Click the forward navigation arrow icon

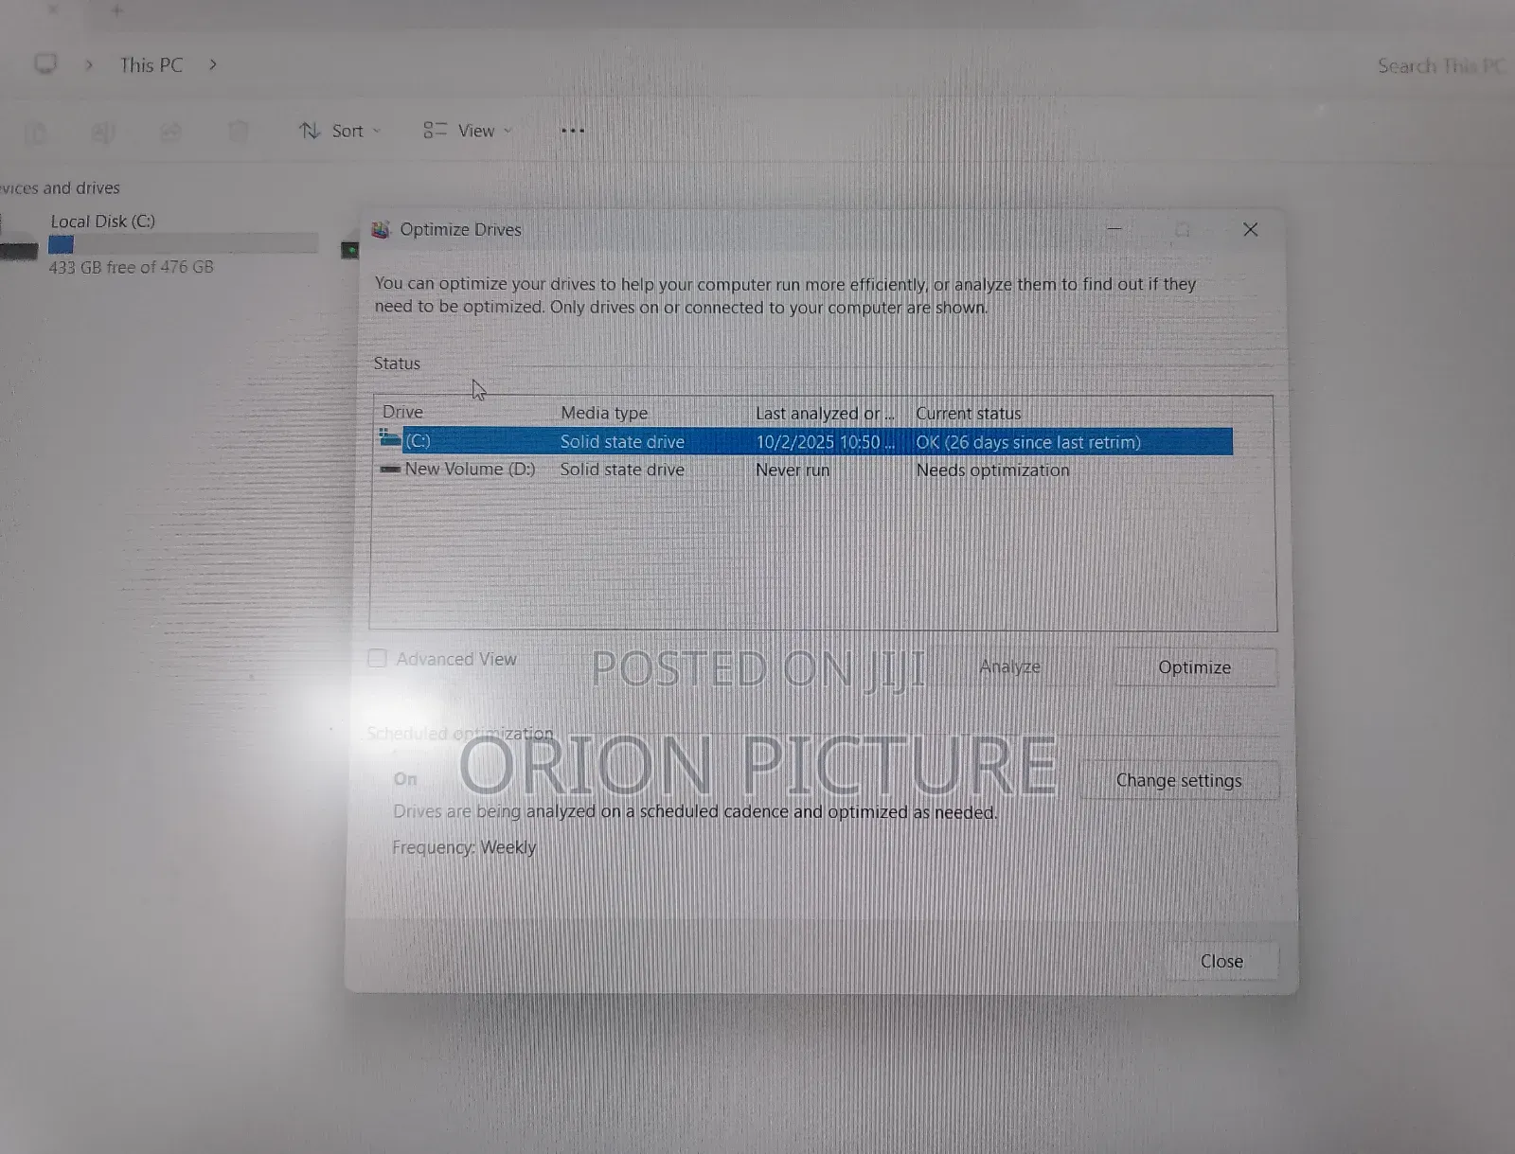click(88, 64)
